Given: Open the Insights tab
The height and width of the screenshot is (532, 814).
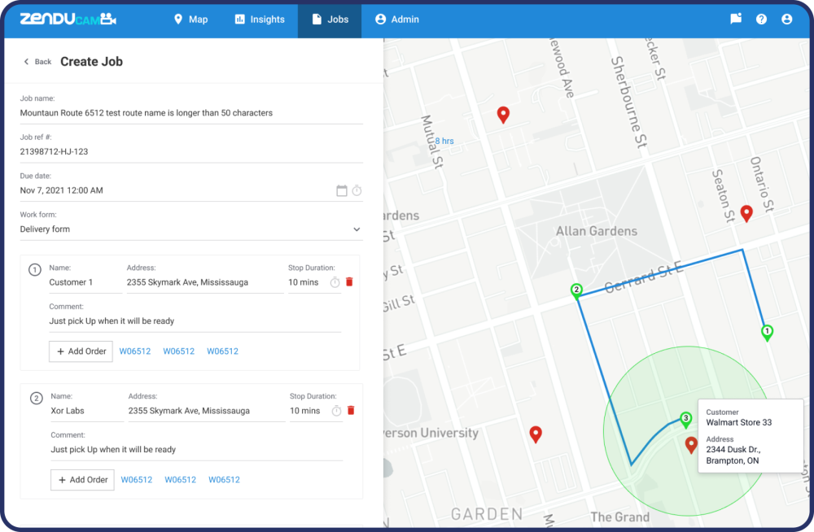Looking at the screenshot, I should click(260, 20).
